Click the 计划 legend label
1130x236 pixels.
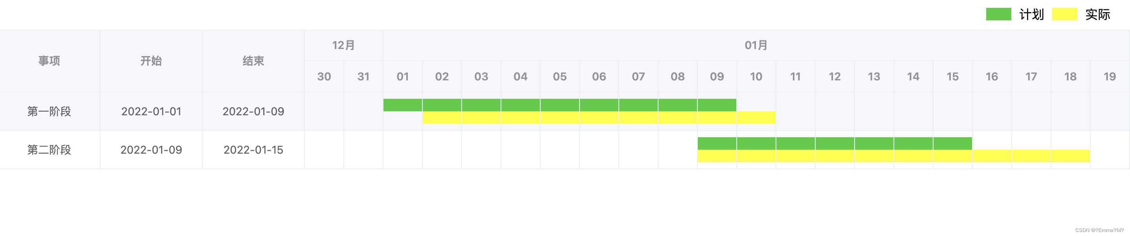[1031, 15]
